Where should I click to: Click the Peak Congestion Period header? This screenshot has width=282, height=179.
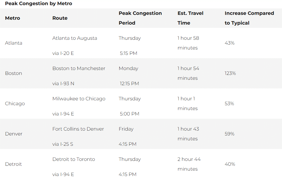point(140,18)
